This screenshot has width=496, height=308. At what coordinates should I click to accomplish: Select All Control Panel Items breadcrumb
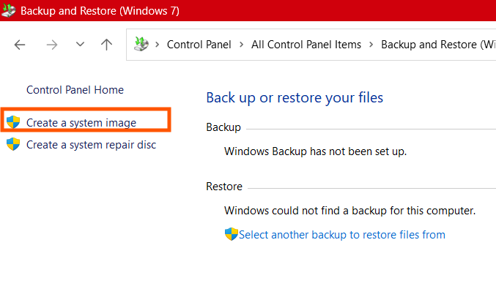pyautogui.click(x=306, y=45)
